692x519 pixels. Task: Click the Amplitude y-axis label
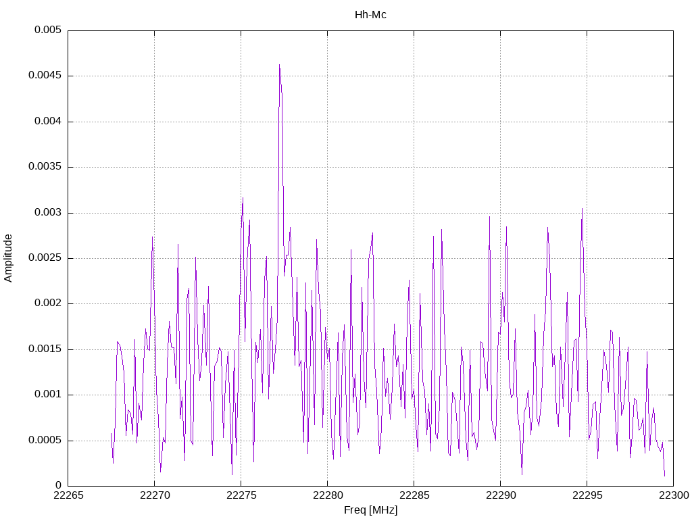[8, 258]
